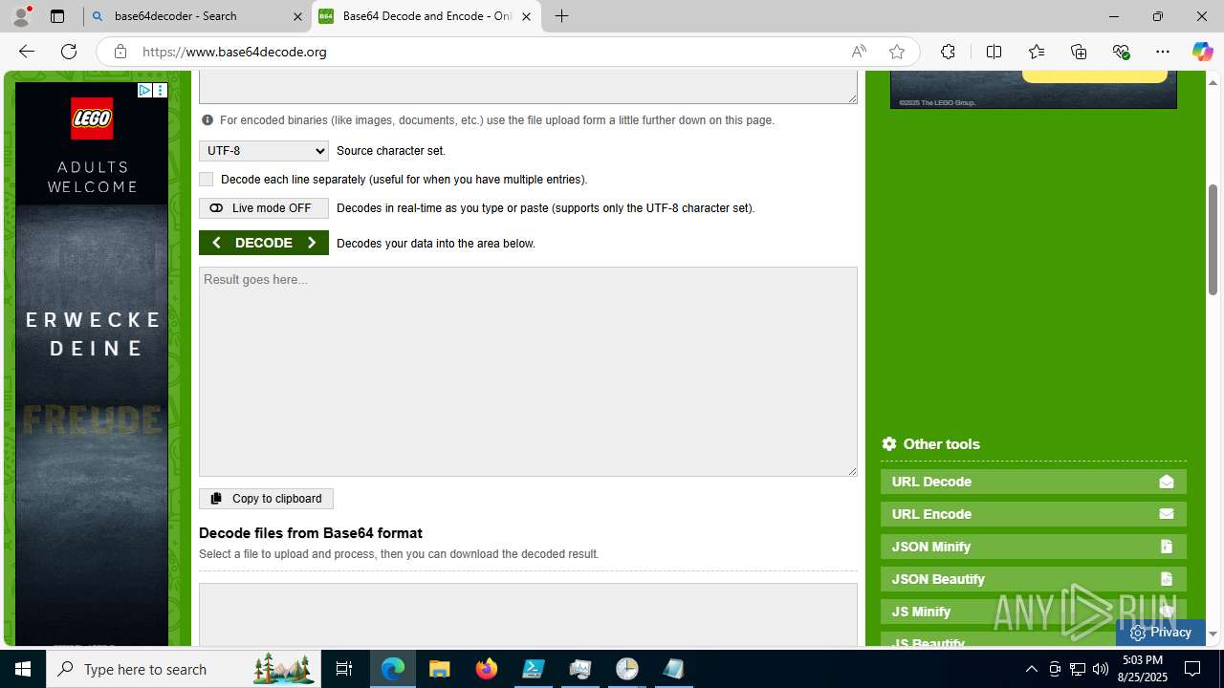Open Copilot icon in Edge toolbar
The image size is (1224, 688).
click(x=1202, y=52)
